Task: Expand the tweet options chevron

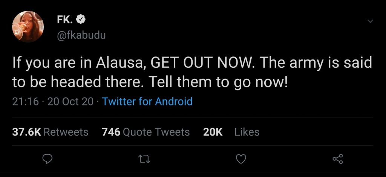Action: [x=370, y=21]
